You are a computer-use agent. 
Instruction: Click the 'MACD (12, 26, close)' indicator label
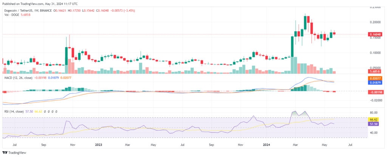19,78
